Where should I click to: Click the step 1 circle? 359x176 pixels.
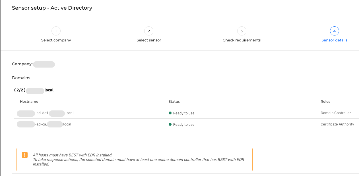click(56, 31)
